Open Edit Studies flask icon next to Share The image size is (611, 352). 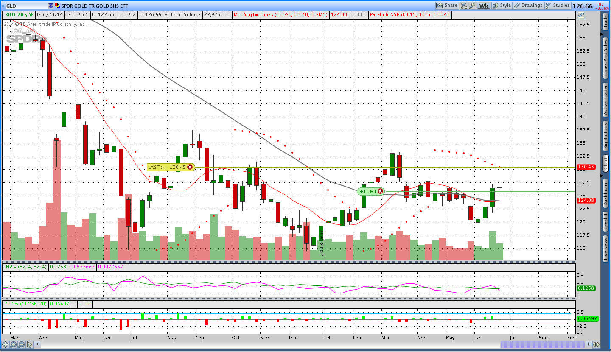coord(464,6)
